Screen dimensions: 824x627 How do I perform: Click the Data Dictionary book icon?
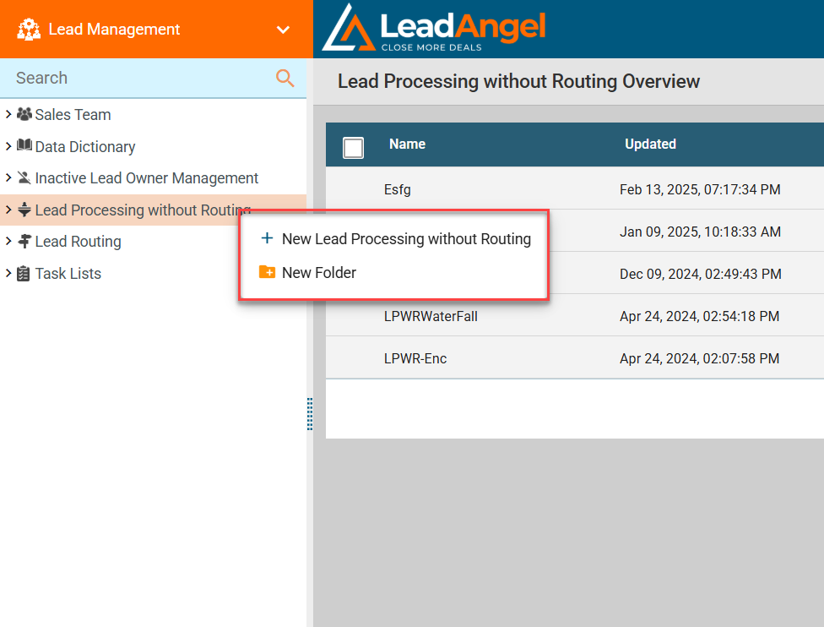point(24,145)
